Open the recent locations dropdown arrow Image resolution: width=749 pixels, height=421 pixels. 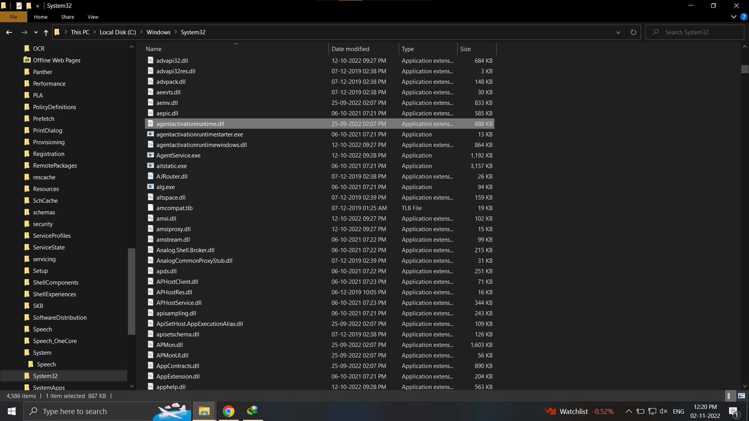[36, 32]
